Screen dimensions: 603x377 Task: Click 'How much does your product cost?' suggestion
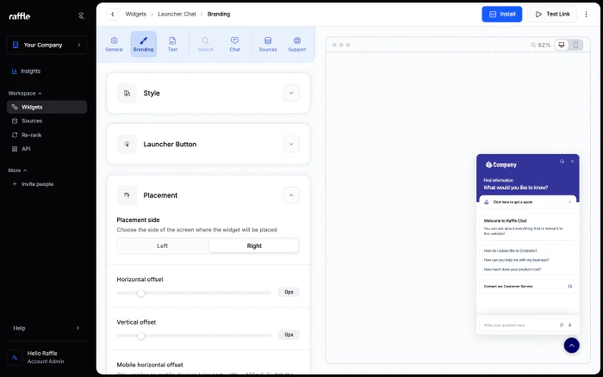click(x=513, y=269)
